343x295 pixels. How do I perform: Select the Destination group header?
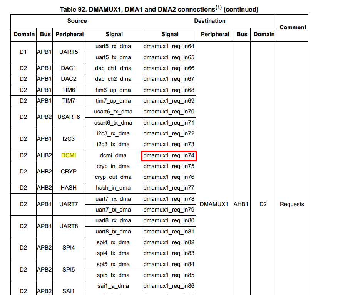point(209,21)
